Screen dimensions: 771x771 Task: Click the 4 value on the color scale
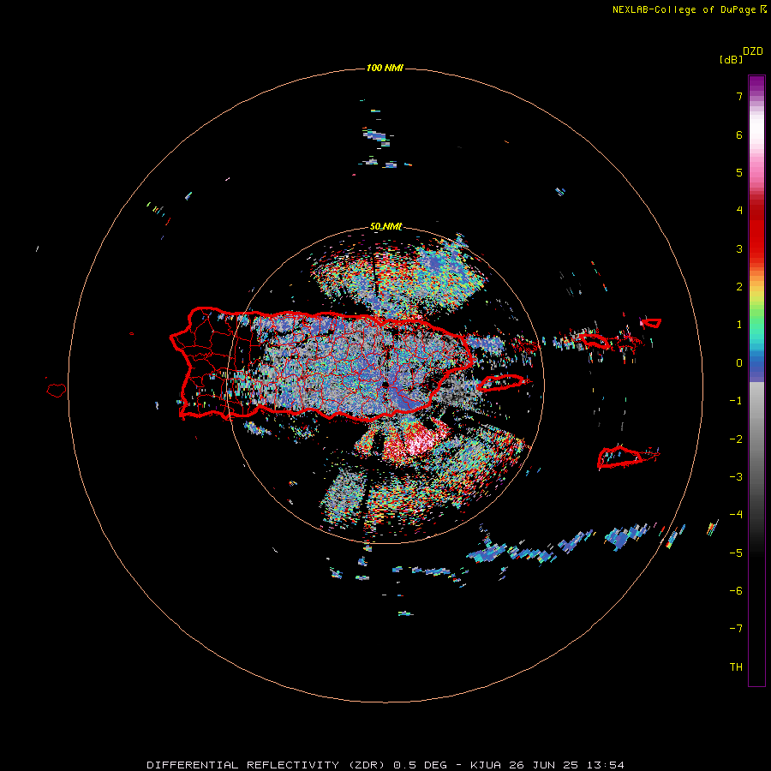click(739, 211)
